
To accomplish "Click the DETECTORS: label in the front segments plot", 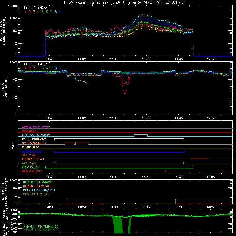I will pos(35,8).
